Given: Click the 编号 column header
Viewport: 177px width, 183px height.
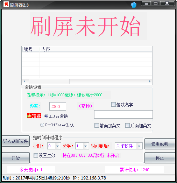Looking at the screenshot, I should click(x=31, y=49).
